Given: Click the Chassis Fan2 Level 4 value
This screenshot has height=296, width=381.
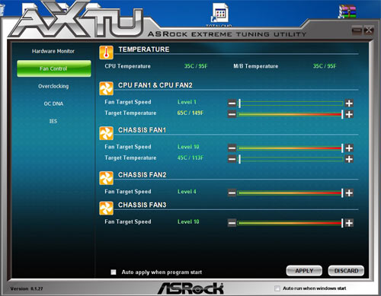Looking at the screenshot, I should (x=187, y=192).
